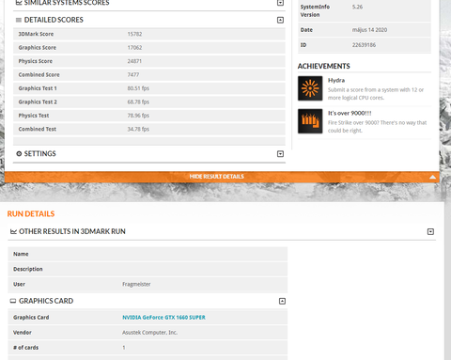Click the up arrow on orange bar
The image size is (451, 360).
(x=432, y=177)
